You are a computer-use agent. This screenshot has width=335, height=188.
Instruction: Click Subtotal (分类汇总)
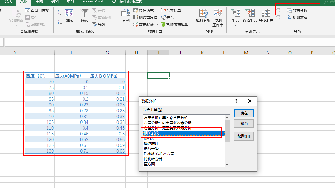(x=266, y=16)
